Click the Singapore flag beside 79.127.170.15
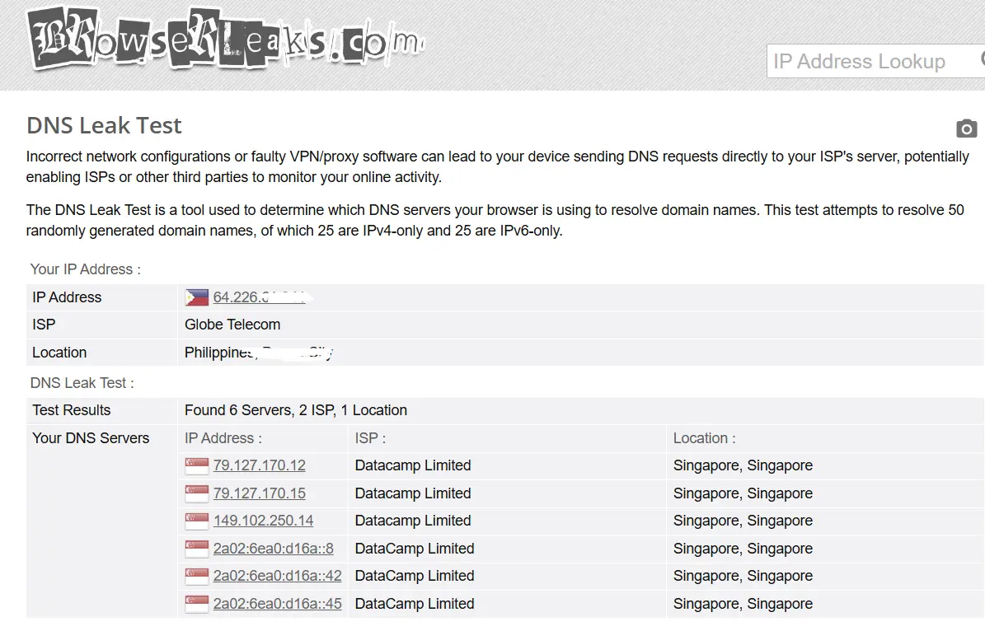Screen dimensions: 985x631 (197, 493)
